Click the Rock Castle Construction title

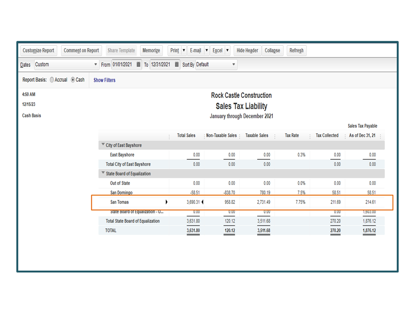pos(241,96)
